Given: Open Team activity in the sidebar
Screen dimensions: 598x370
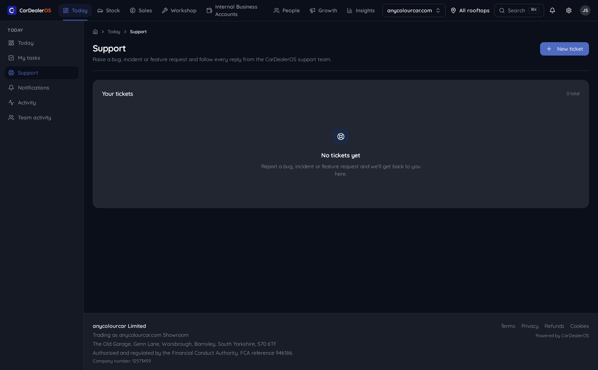Looking at the screenshot, I should tap(41, 117).
